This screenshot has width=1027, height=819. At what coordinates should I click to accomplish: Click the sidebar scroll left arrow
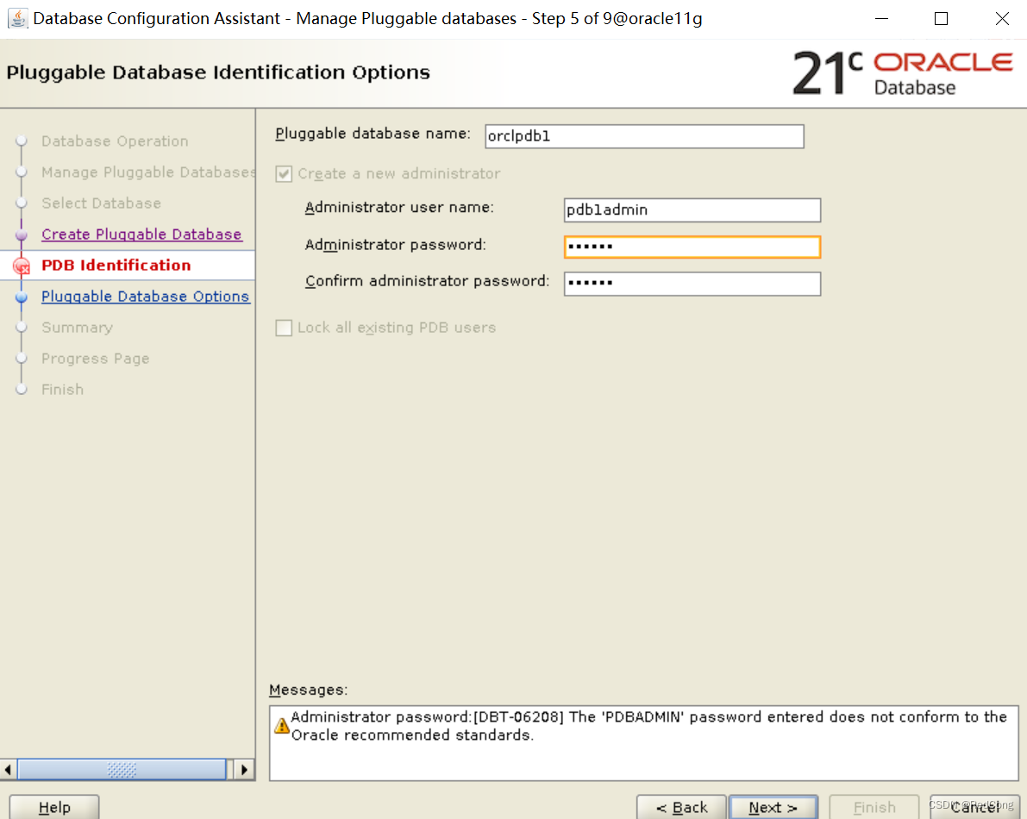[x=9, y=769]
